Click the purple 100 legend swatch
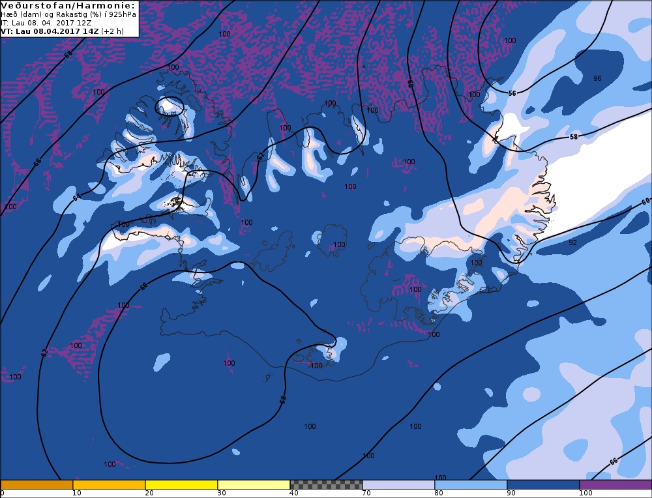This screenshot has width=652, height=498. click(x=615, y=485)
